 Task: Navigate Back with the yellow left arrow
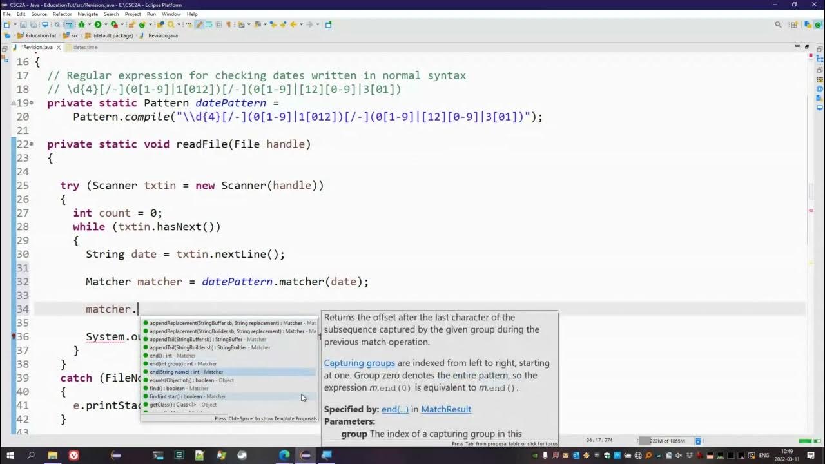294,24
